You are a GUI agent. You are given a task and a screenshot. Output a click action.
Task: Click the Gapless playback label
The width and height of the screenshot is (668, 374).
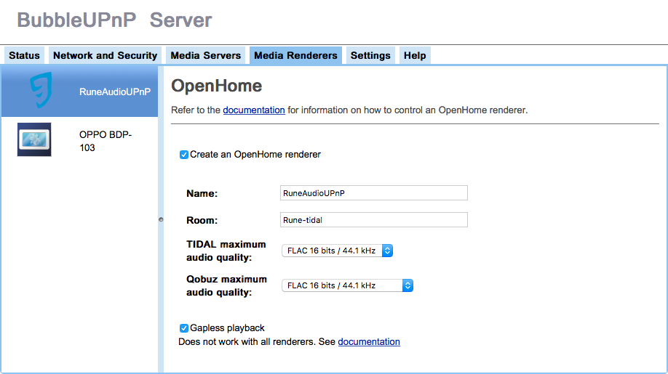[227, 328]
